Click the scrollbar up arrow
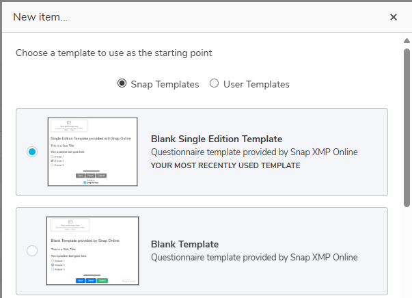The image size is (412, 298). [407, 41]
